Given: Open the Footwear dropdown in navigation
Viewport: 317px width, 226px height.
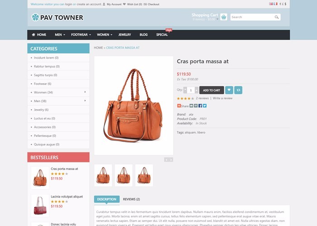Looking at the screenshot, I should pos(81,35).
